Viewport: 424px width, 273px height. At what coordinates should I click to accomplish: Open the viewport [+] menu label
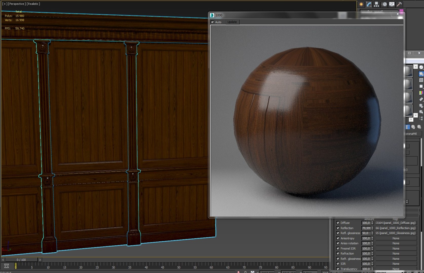(5, 4)
